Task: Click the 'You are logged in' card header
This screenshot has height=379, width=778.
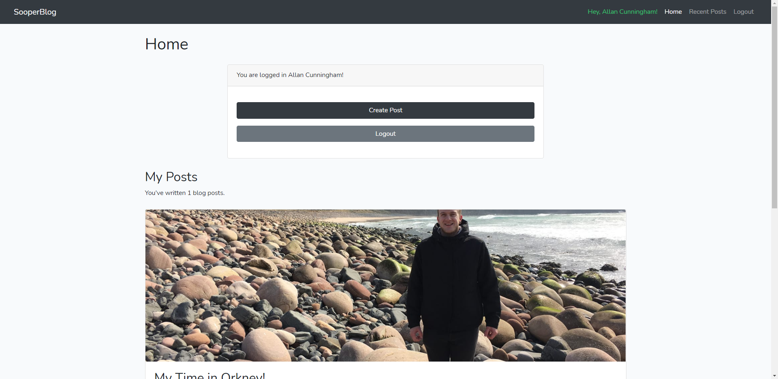Action: (x=385, y=75)
